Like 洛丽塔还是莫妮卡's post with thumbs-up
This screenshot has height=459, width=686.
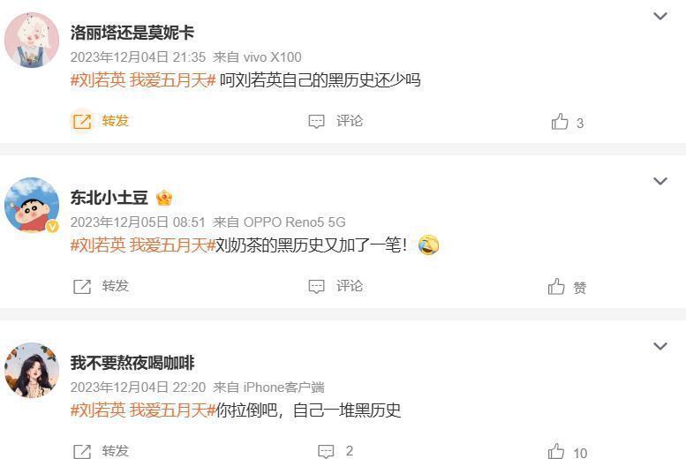560,122
